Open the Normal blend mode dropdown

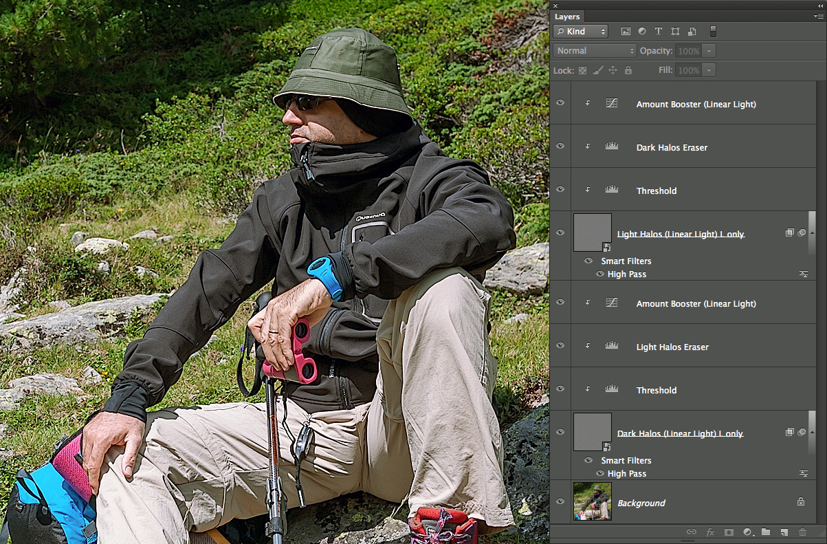point(595,51)
